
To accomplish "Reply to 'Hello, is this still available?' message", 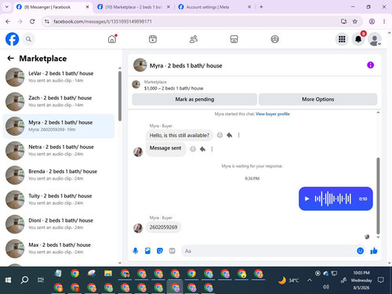I will [x=230, y=135].
